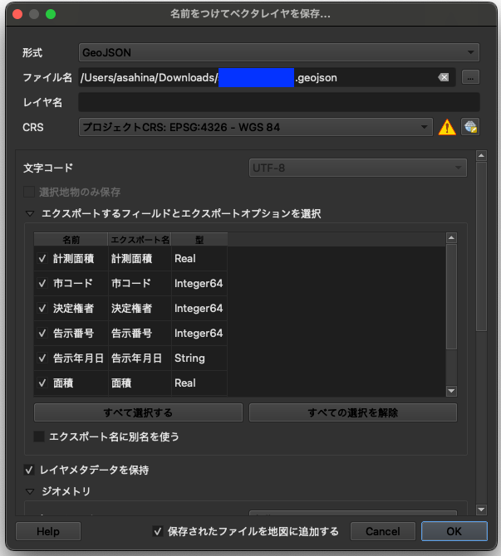Click the エクスポート名 column header
Viewport: 501px width, 556px height.
140,240
